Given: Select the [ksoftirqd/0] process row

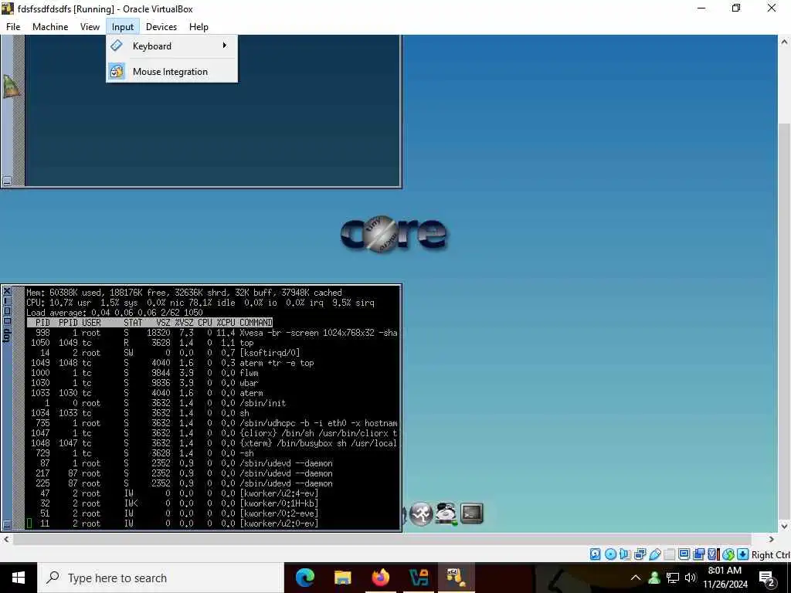Looking at the screenshot, I should [213, 353].
